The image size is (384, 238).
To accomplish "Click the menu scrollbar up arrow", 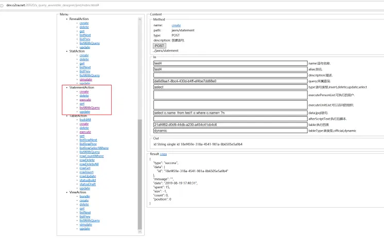I will point(140,19).
